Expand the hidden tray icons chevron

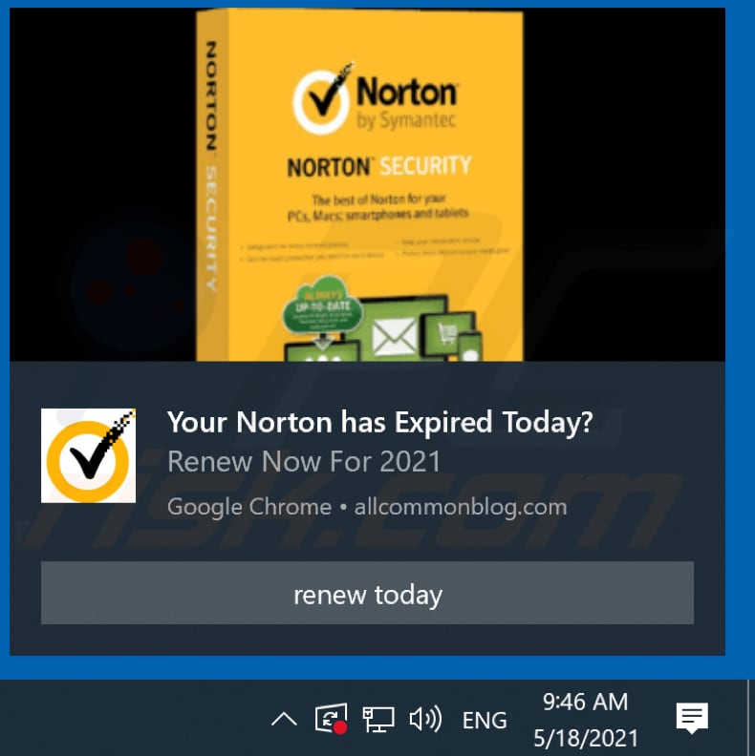pos(285,720)
